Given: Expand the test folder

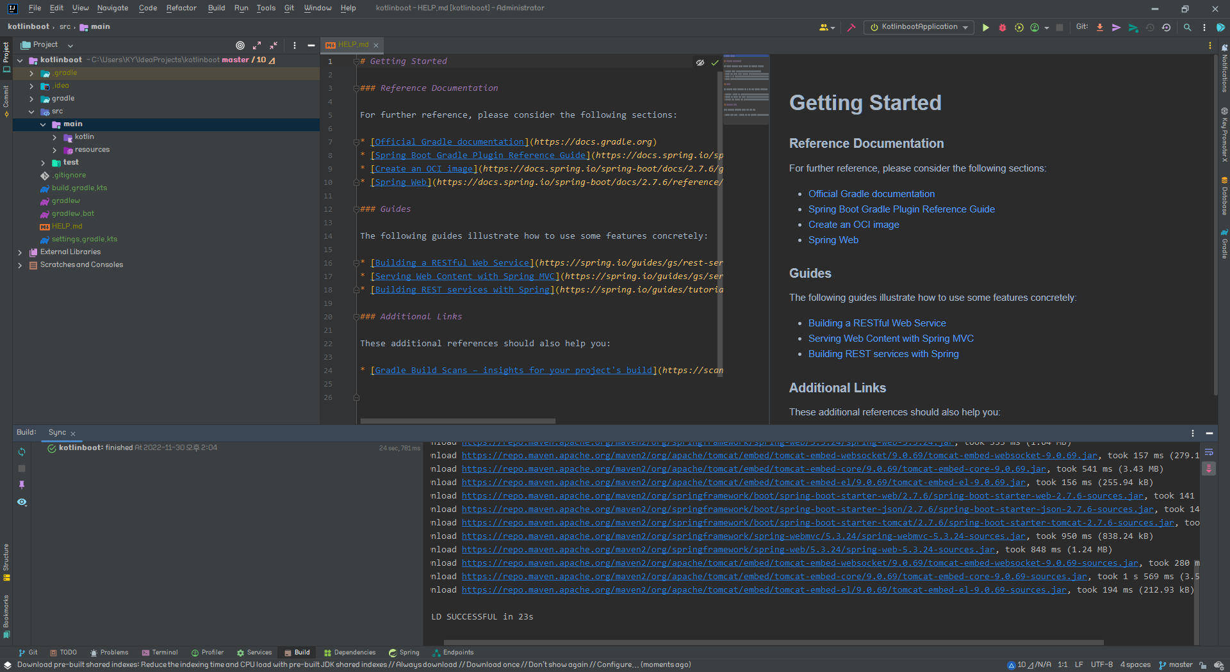Looking at the screenshot, I should pyautogui.click(x=43, y=163).
